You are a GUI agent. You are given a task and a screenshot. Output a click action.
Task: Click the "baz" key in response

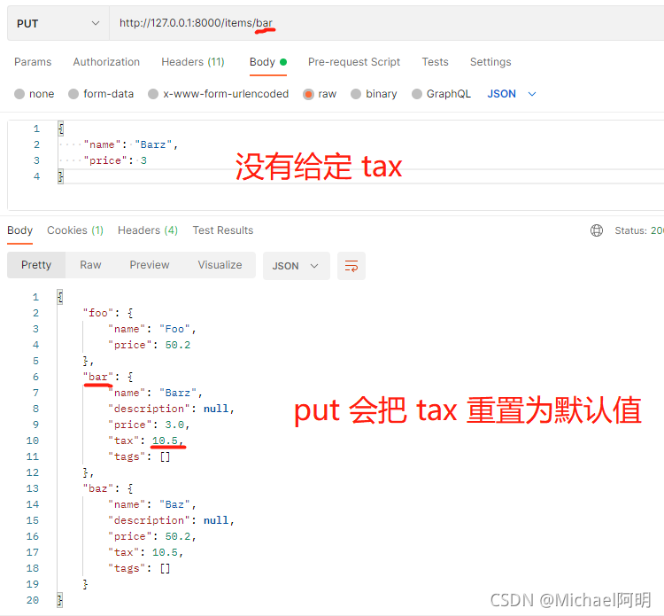(x=97, y=488)
